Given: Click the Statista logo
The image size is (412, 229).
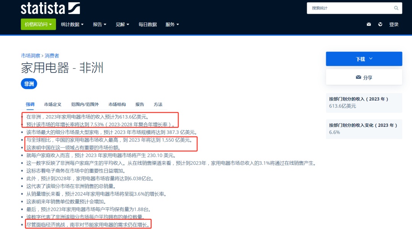Looking at the screenshot, I should [x=50, y=8].
